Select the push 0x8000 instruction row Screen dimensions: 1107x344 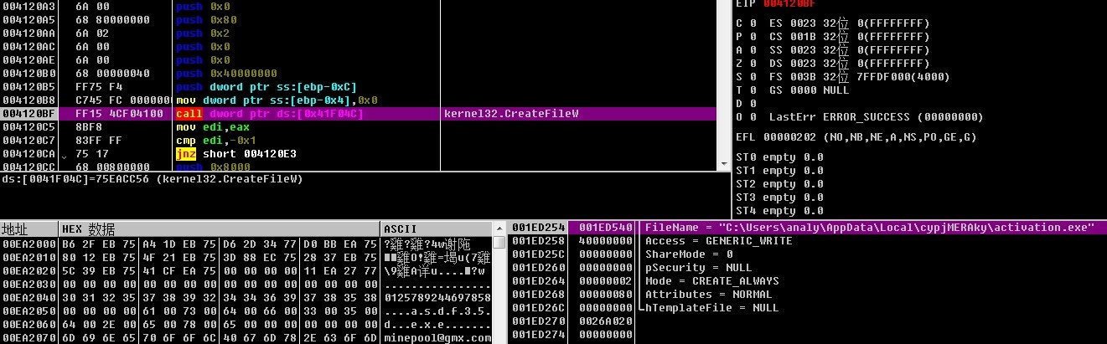coord(359,167)
